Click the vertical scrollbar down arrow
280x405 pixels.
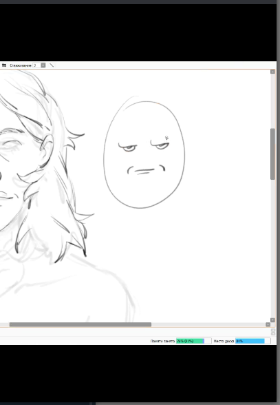click(272, 320)
